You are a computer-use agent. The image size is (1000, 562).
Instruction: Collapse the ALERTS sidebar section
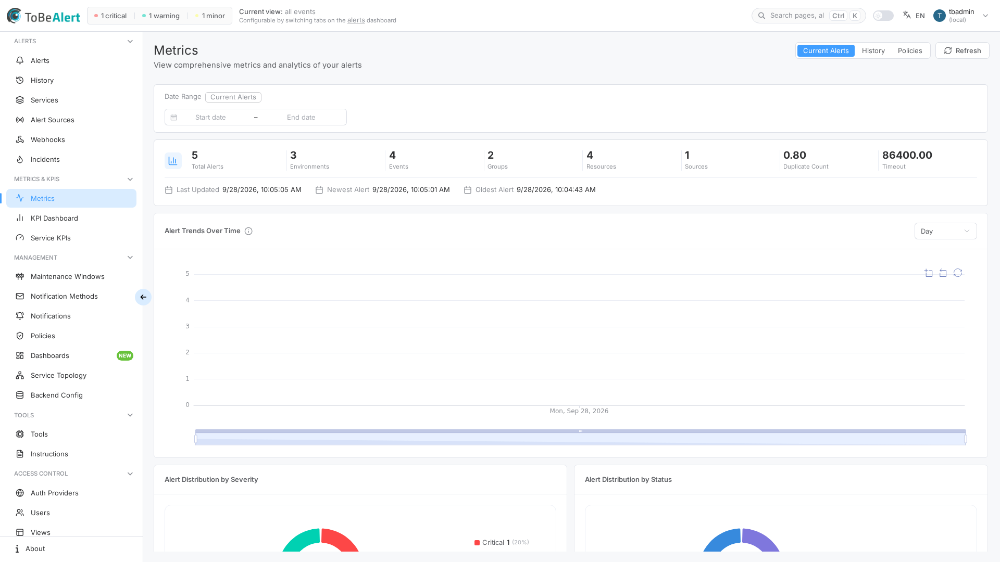click(x=130, y=41)
